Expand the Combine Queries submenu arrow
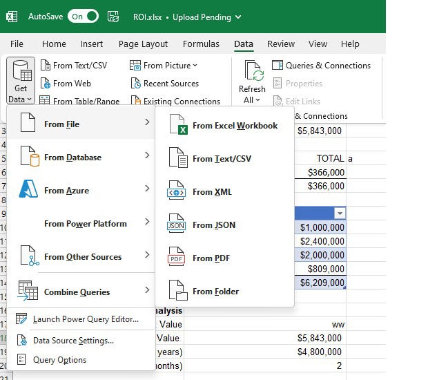Screen dimensions: 428x380 point(147,289)
